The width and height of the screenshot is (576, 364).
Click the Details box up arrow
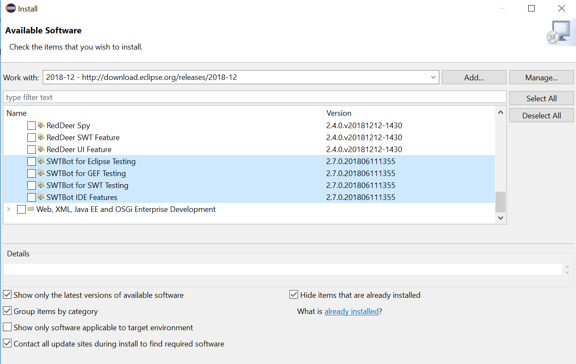pos(567,267)
